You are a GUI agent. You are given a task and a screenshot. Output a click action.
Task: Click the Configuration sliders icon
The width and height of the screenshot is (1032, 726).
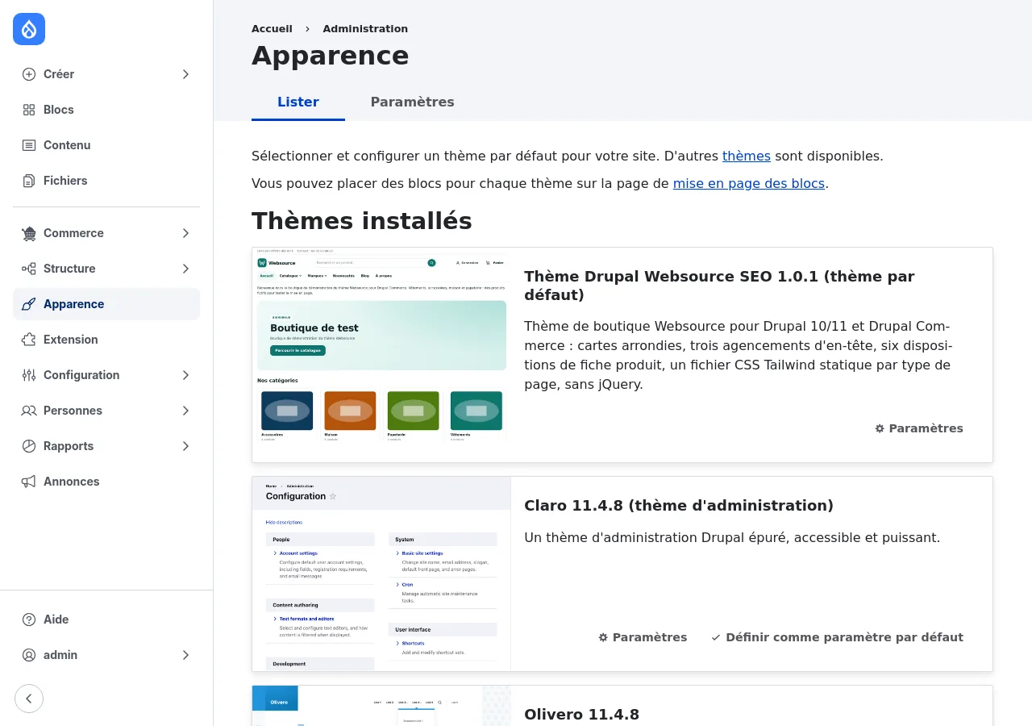(x=29, y=375)
